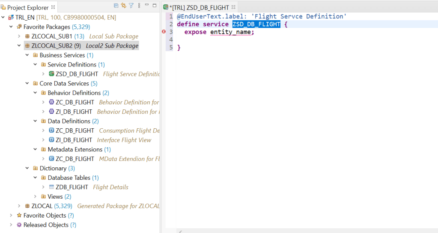Expand the ZLCOCAL_SUB1 package
The height and width of the screenshot is (233, 438).
click(19, 36)
